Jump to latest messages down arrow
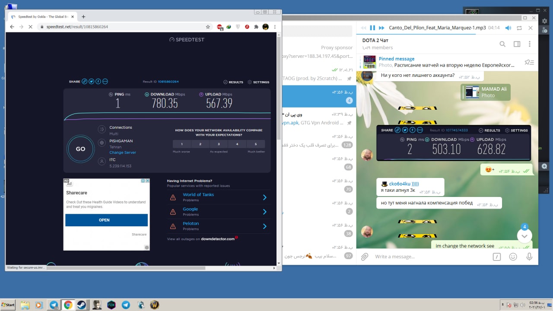 pyautogui.click(x=524, y=236)
